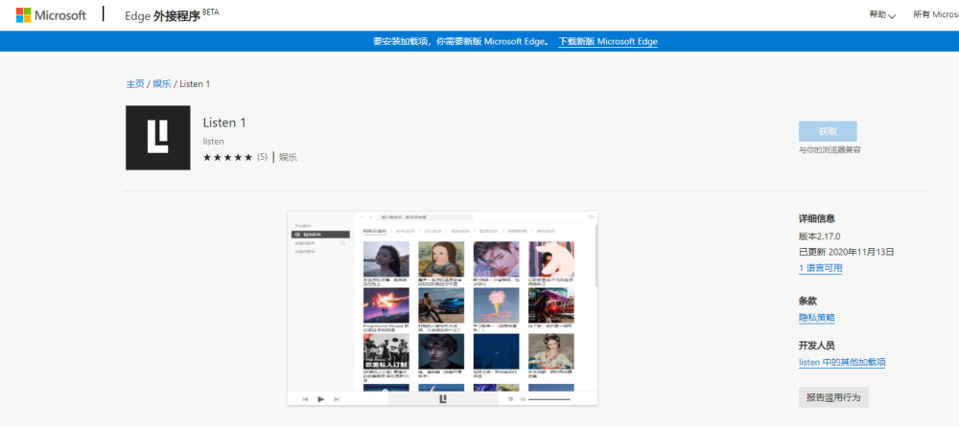The image size is (959, 427).
Task: Select the Listen 1 breadcrumb text
Action: 195,83
